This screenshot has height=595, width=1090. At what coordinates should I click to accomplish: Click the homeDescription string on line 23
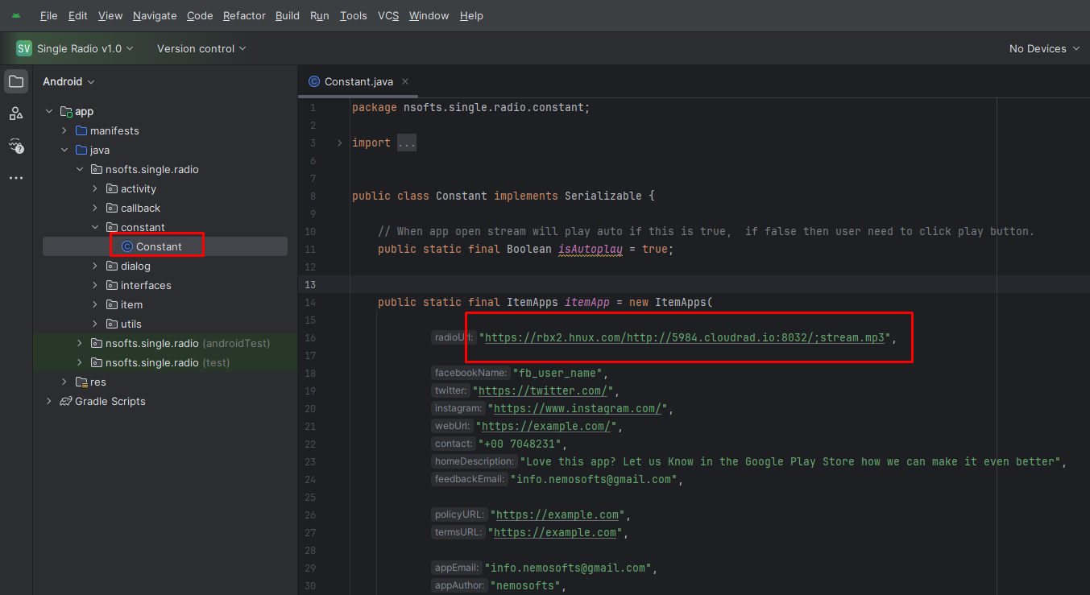point(790,461)
